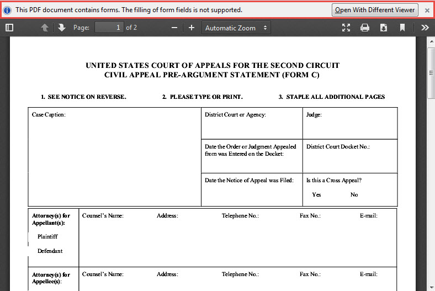Click the current view bookmark icon

coord(402,28)
